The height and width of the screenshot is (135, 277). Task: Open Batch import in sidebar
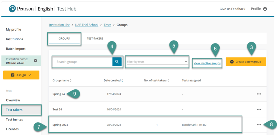point(16,49)
